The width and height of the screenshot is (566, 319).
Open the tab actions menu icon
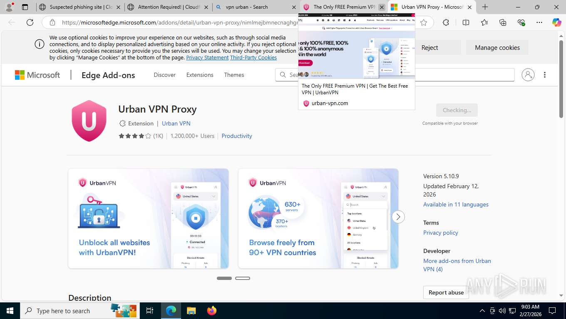[x=25, y=7]
